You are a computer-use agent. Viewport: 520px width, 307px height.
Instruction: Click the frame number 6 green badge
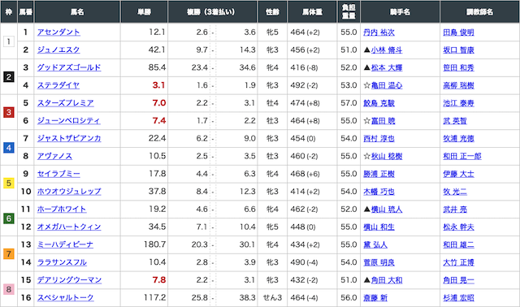pyautogui.click(x=9, y=218)
